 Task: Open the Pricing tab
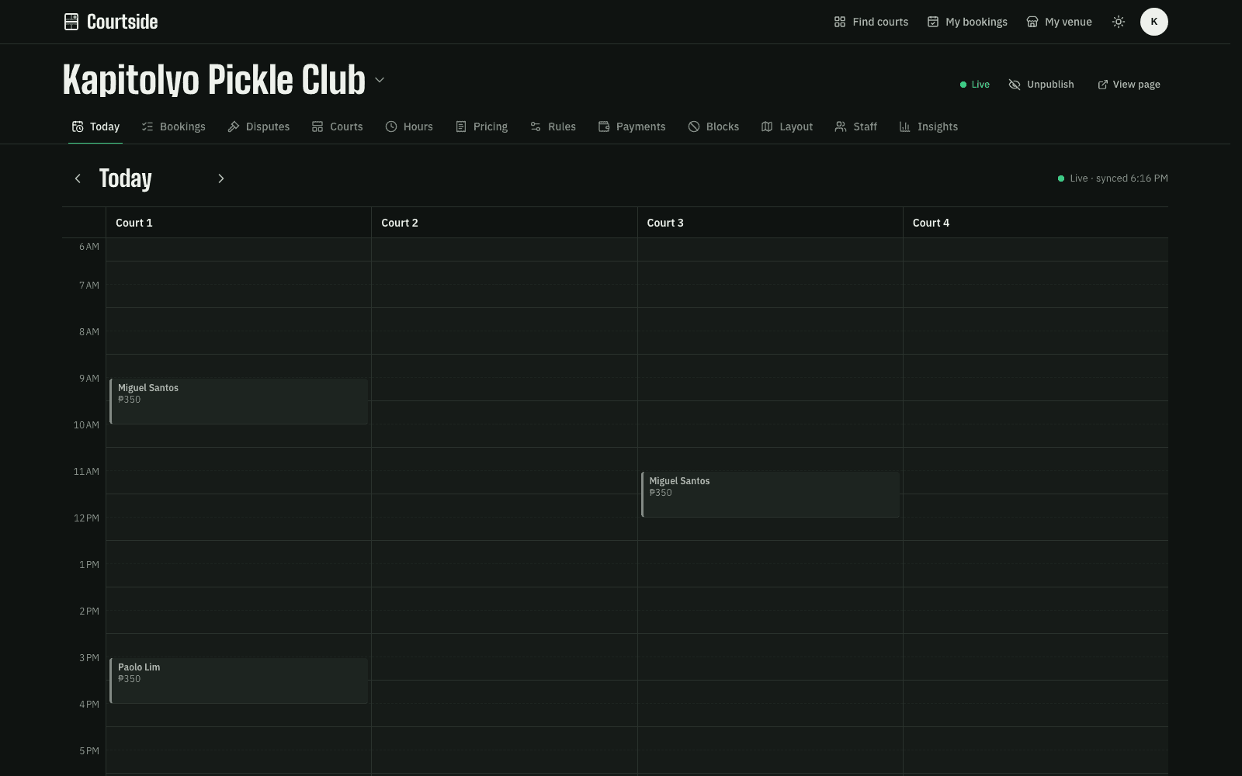[x=481, y=126]
